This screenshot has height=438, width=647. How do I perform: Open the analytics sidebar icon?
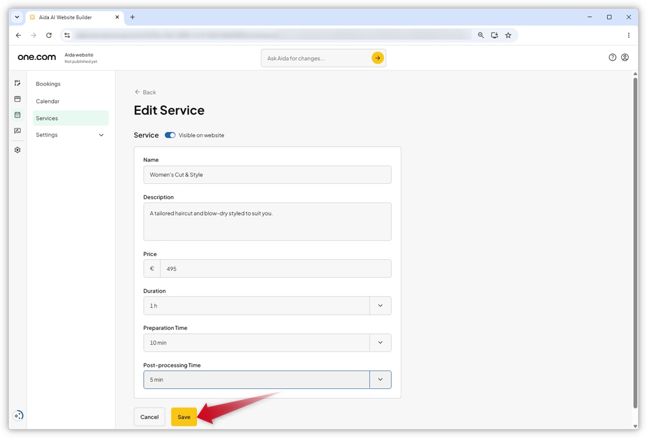(18, 131)
